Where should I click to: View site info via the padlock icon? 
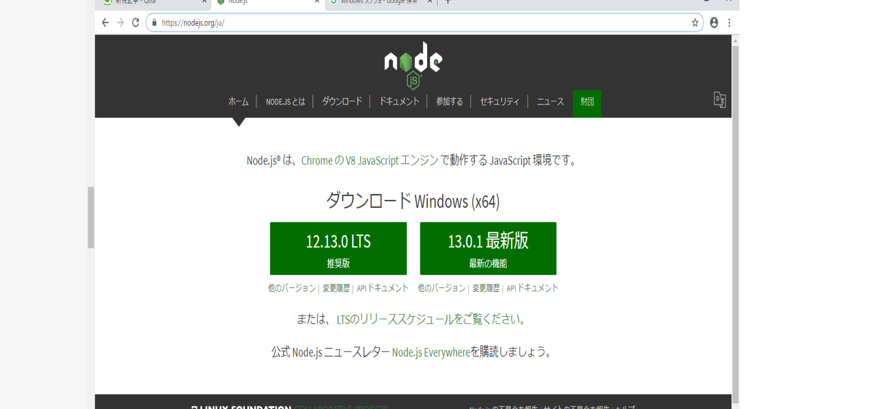[154, 22]
